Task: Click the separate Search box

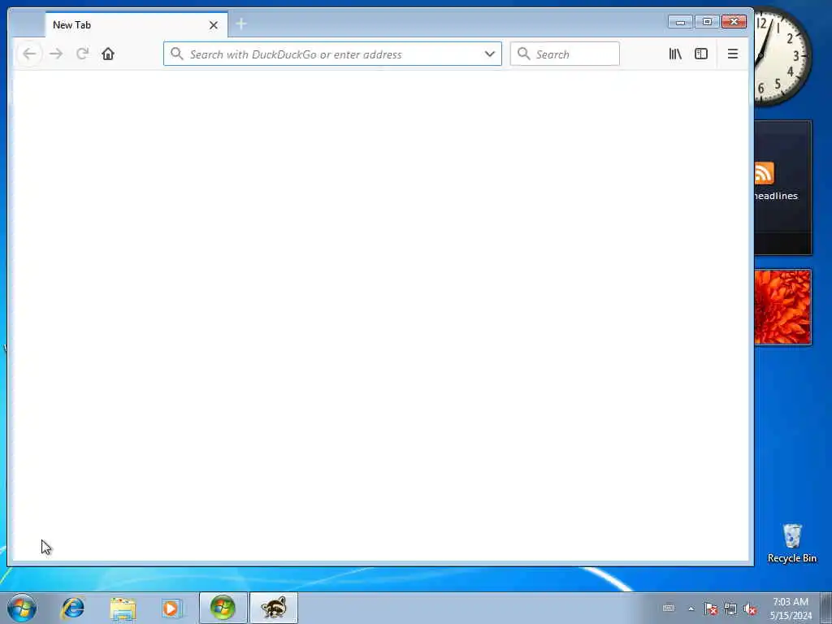Action: point(565,54)
